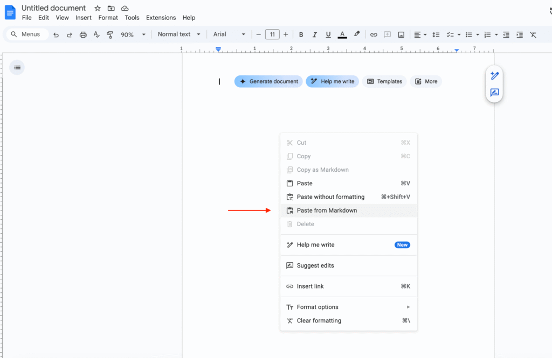This screenshot has width=552, height=358.
Task: Click the Undo arrow icon
Action: tap(56, 34)
